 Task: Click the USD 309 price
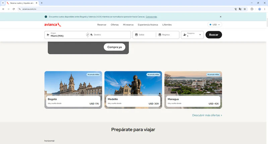click(153, 103)
